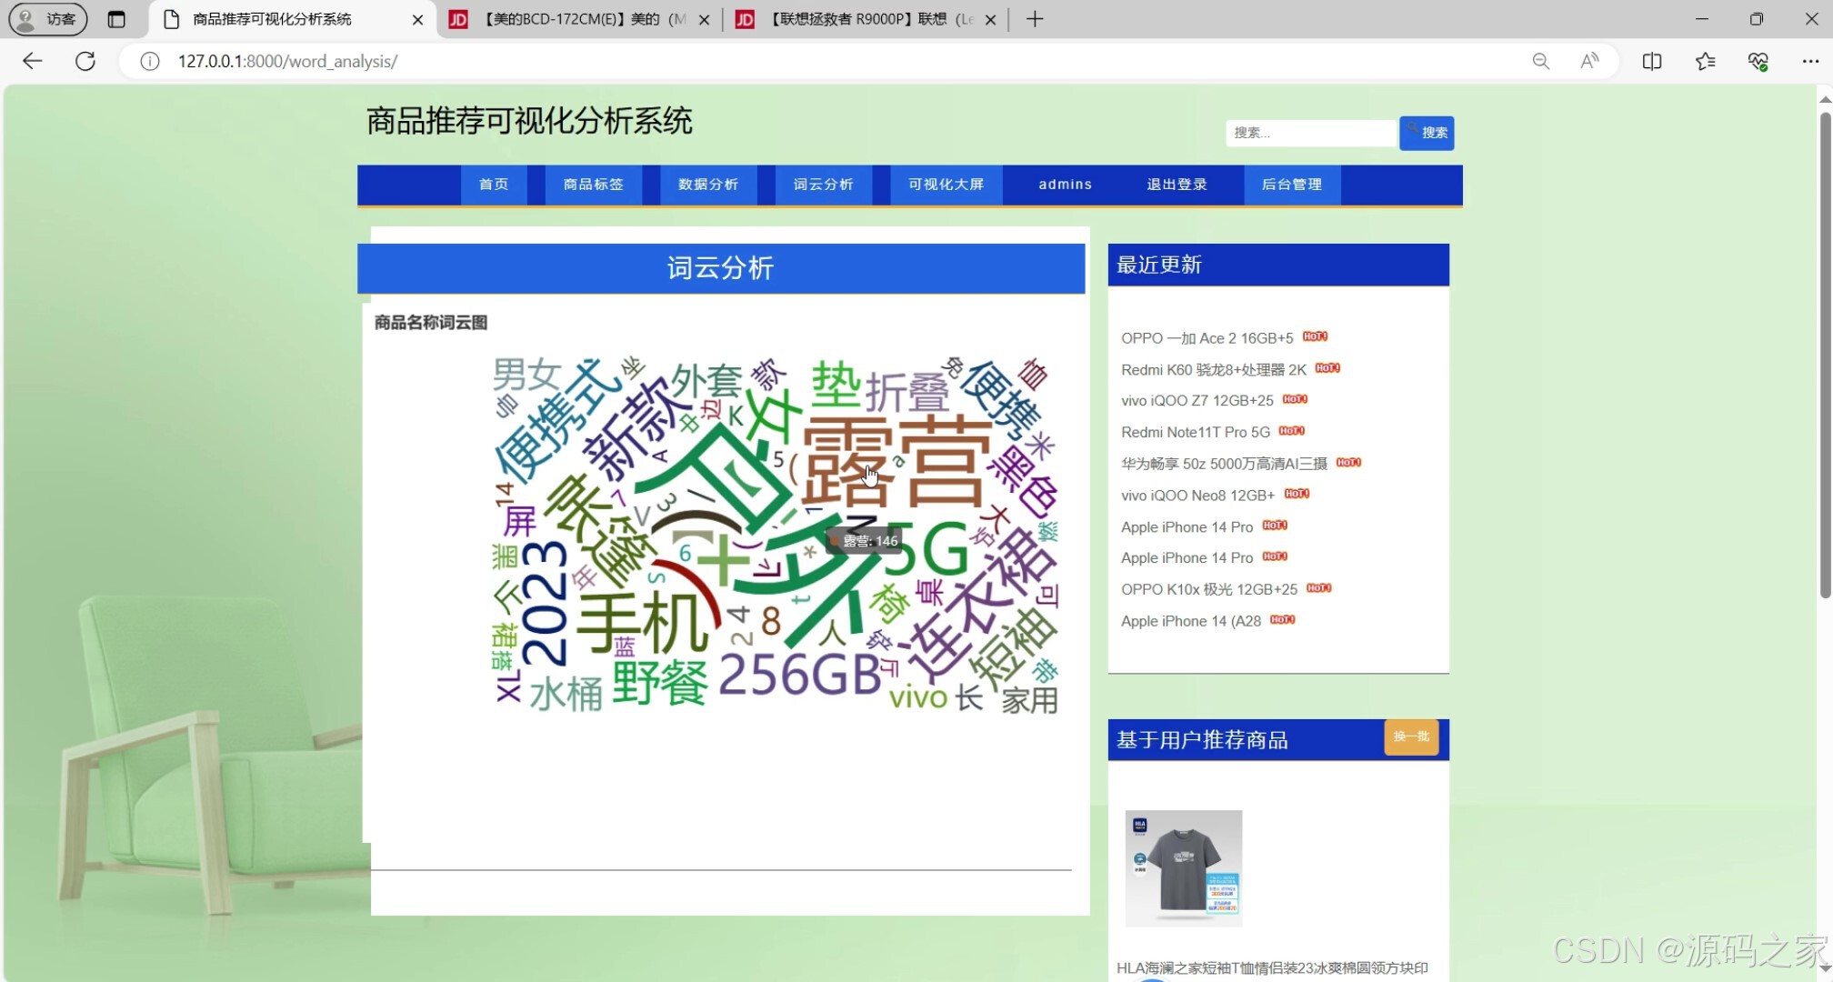Viewport: 1833px width, 982px height.
Task: Open vivo iQOO Neo8 12GB+ link
Action: pos(1197,496)
